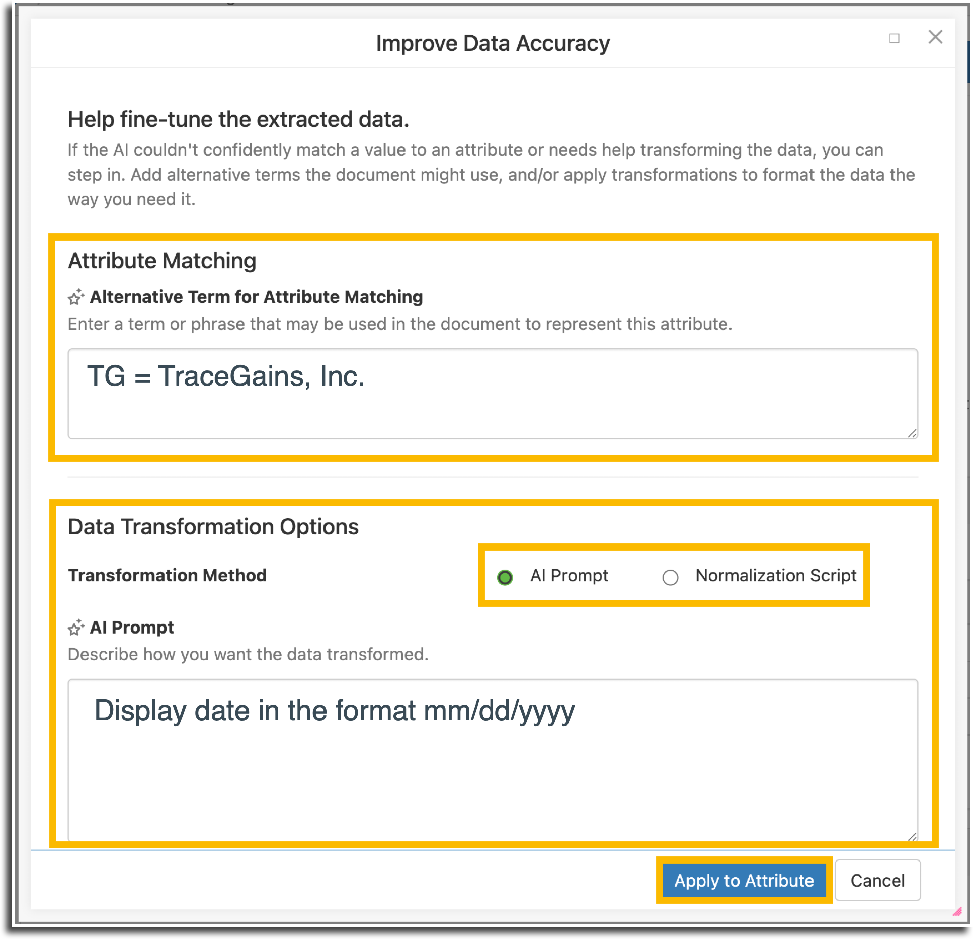
Task: Click the text 'TG = TraceGains, Inc.'
Action: pos(226,376)
